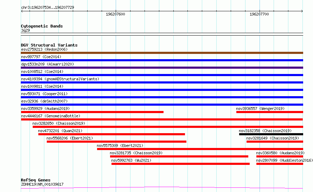Open nsv1009811 (Coe2014) variant entry
The width and height of the screenshot is (313, 192).
42,86
